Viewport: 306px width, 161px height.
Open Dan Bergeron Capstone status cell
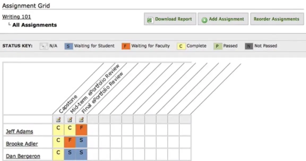click(58, 154)
